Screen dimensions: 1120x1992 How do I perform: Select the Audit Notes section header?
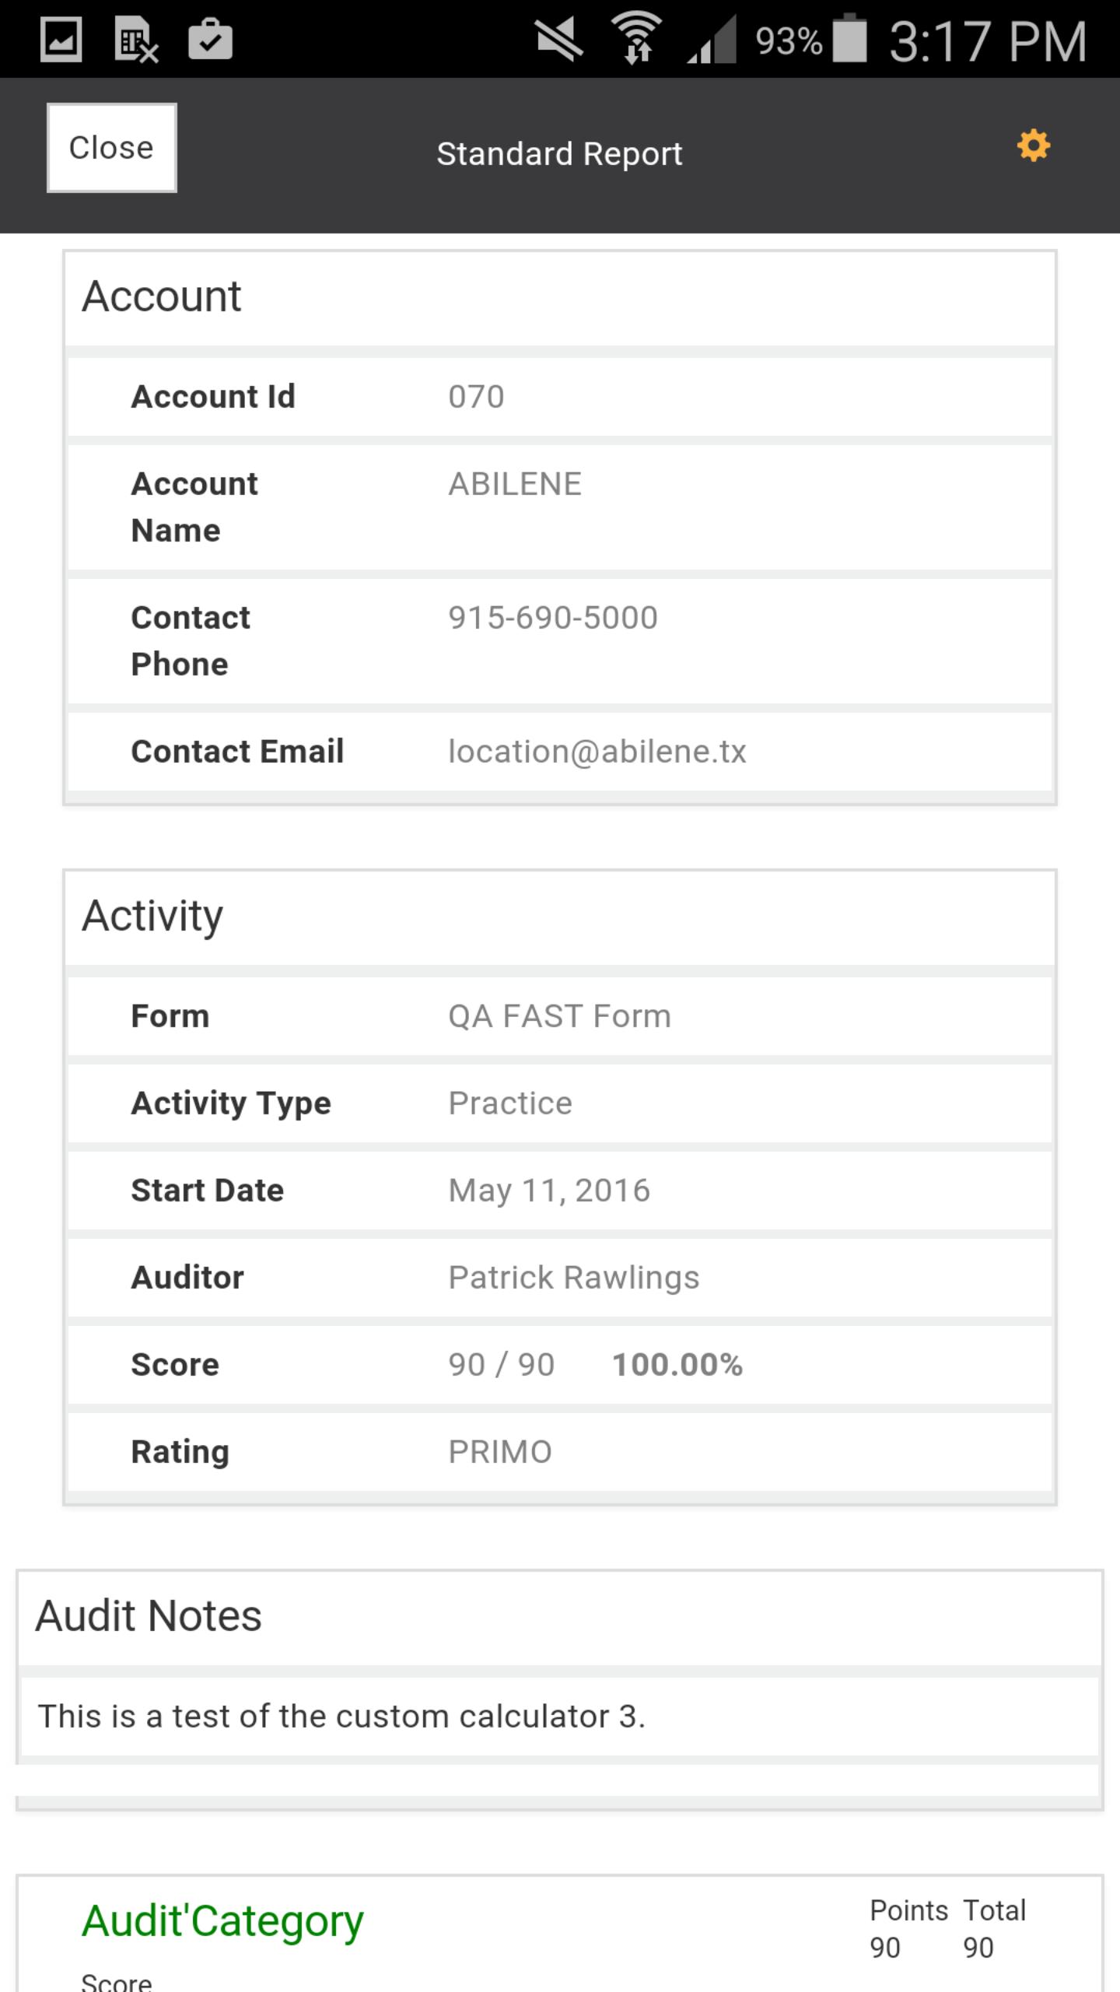coord(149,1616)
